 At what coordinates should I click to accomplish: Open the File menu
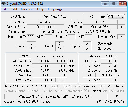click(x=5, y=9)
